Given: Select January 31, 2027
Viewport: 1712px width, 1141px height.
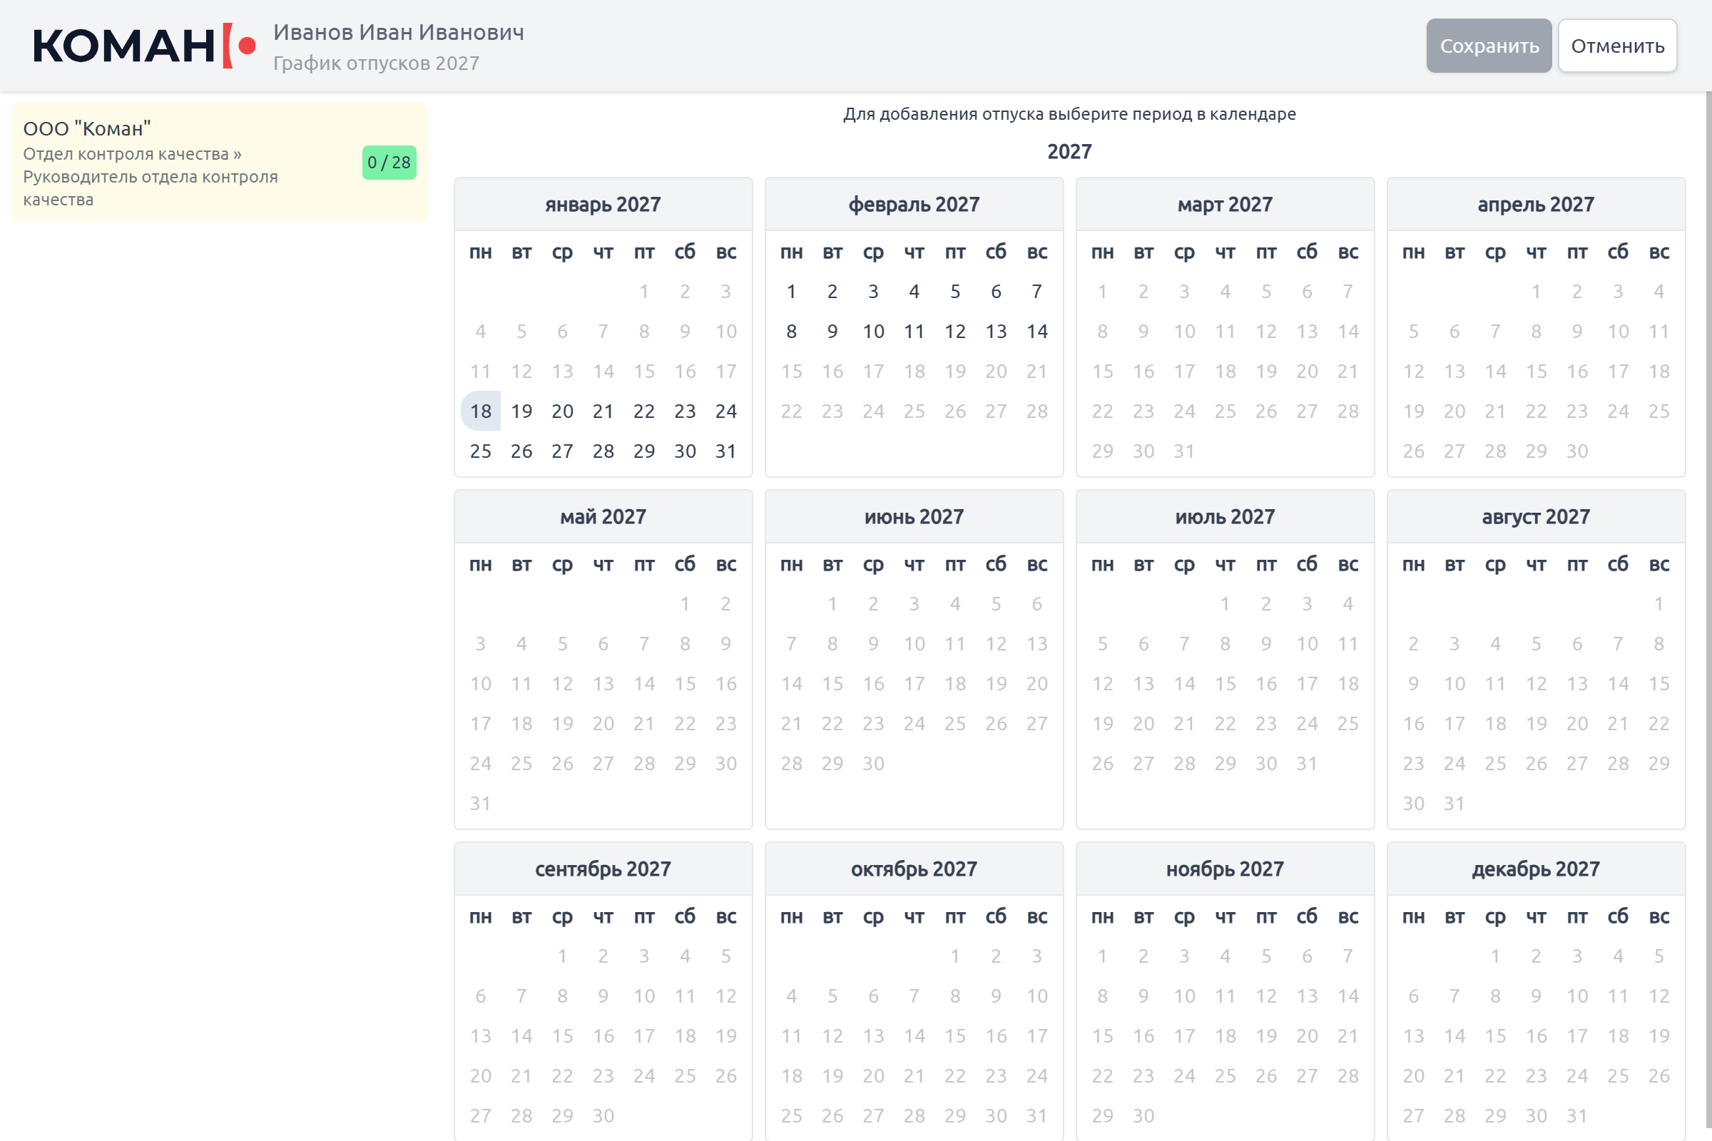Looking at the screenshot, I should (x=725, y=451).
